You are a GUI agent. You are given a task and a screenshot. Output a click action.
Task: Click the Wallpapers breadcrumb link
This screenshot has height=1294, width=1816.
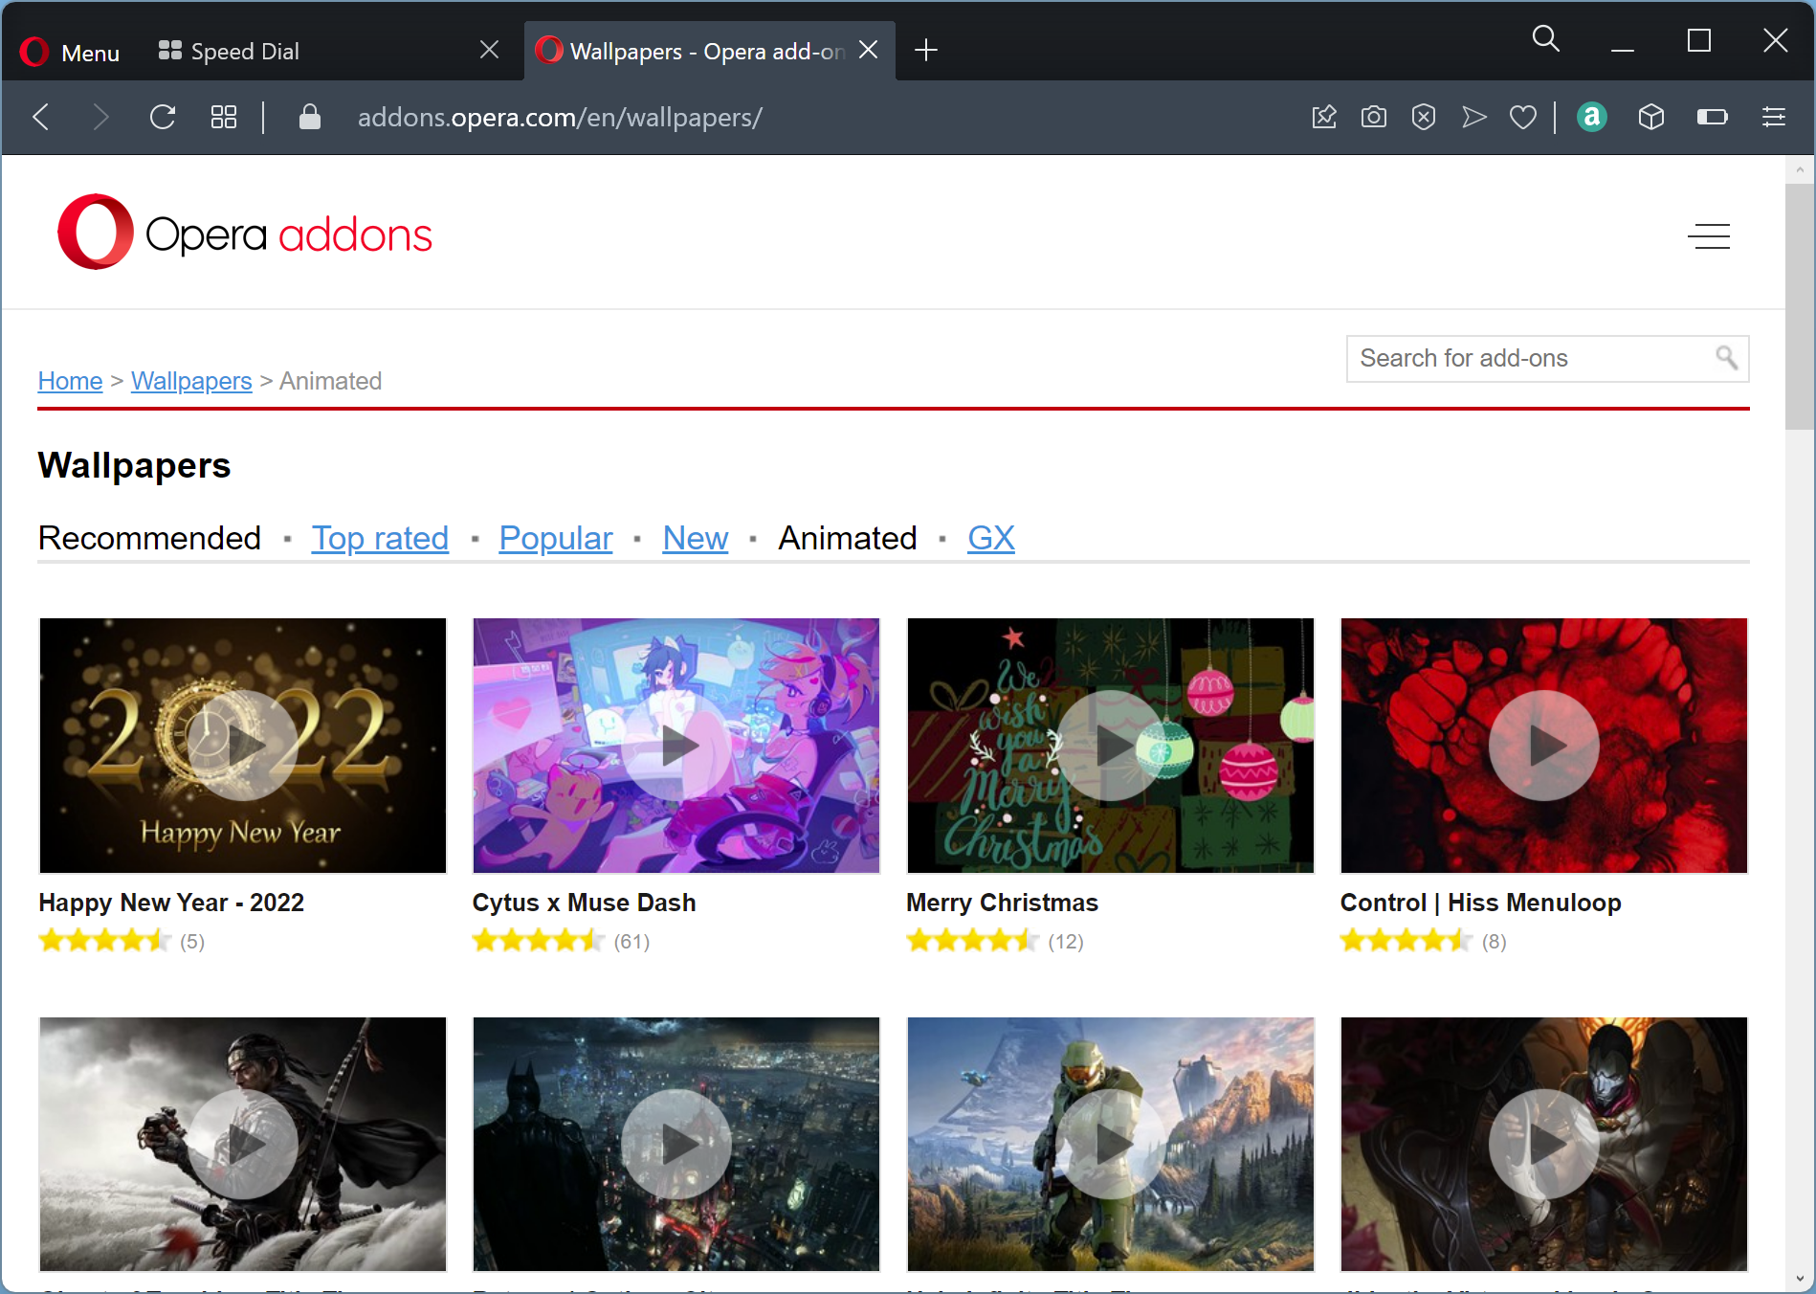(191, 381)
